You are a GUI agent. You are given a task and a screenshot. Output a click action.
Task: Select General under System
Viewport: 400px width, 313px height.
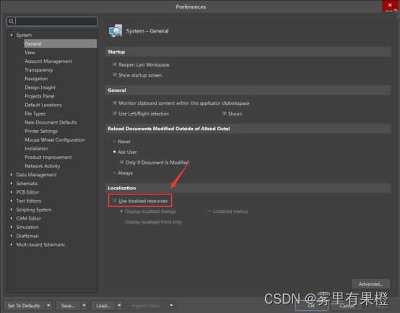(60, 43)
